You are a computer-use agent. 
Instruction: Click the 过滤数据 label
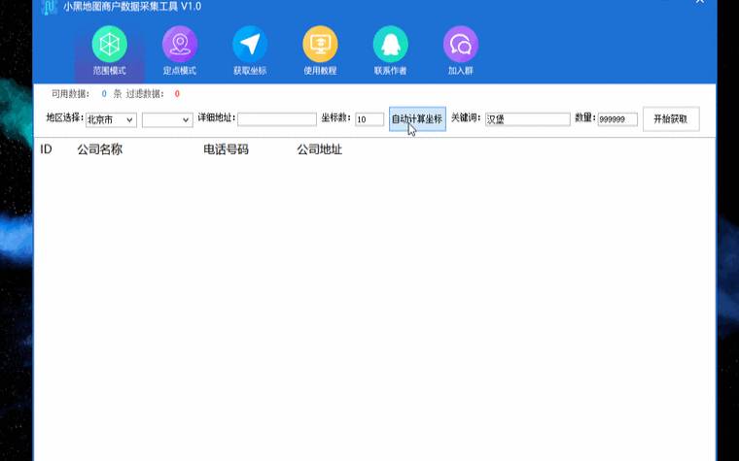pos(145,94)
